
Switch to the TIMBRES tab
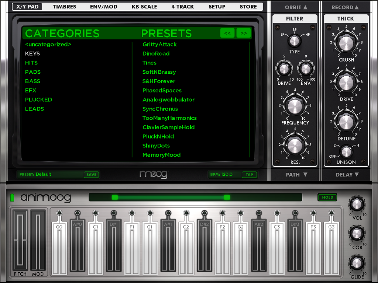[x=65, y=7]
